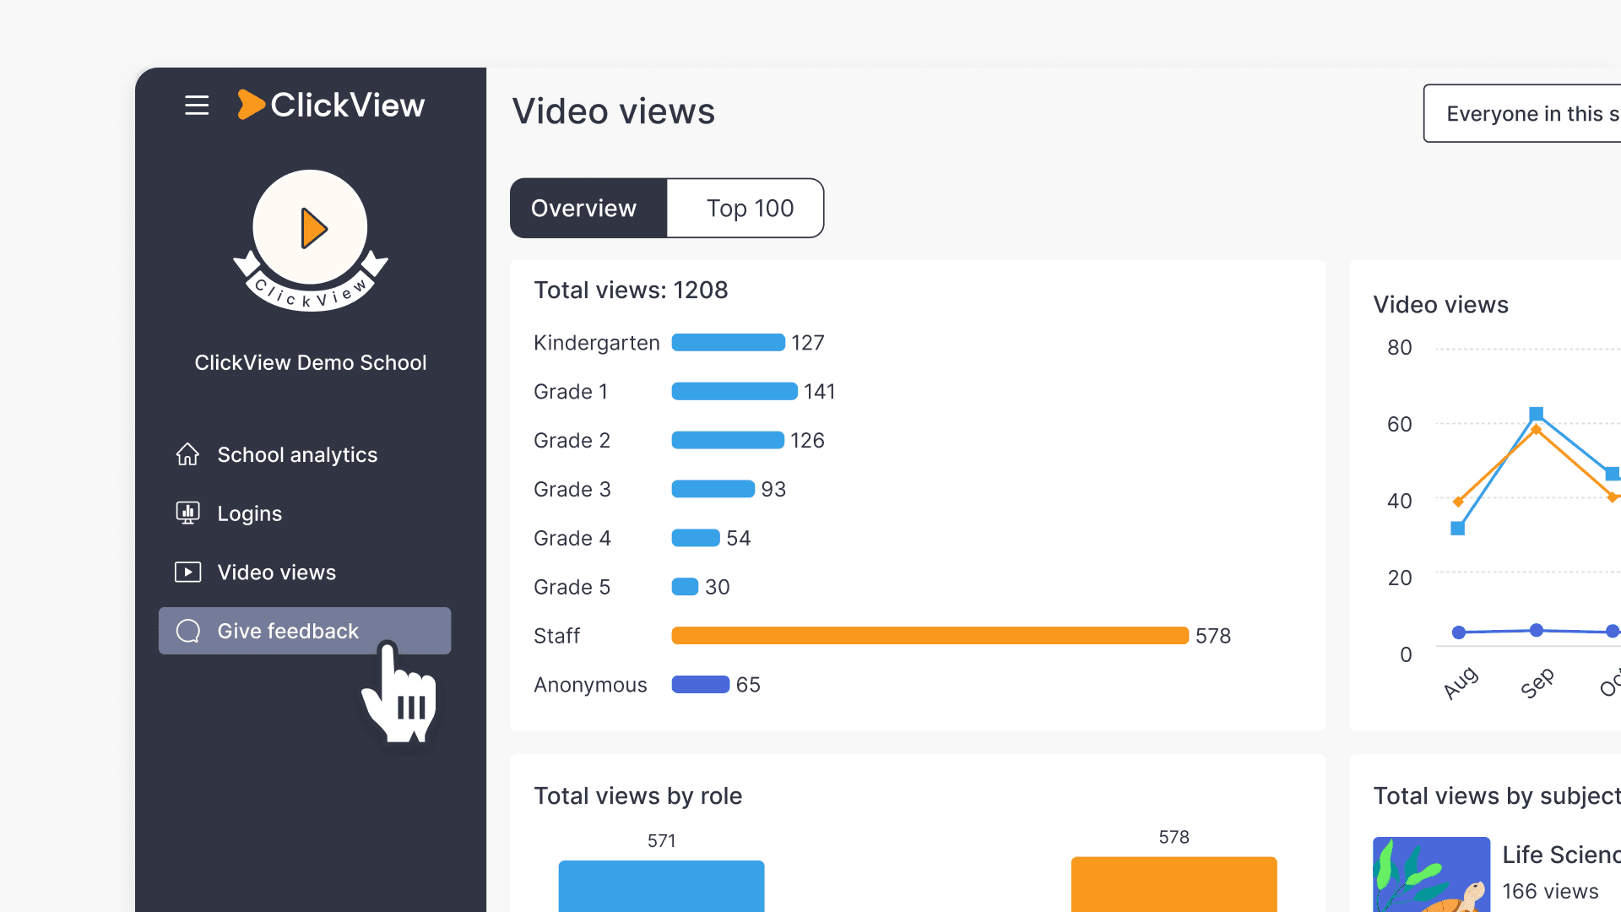Click the School analytics home icon

coord(187,454)
